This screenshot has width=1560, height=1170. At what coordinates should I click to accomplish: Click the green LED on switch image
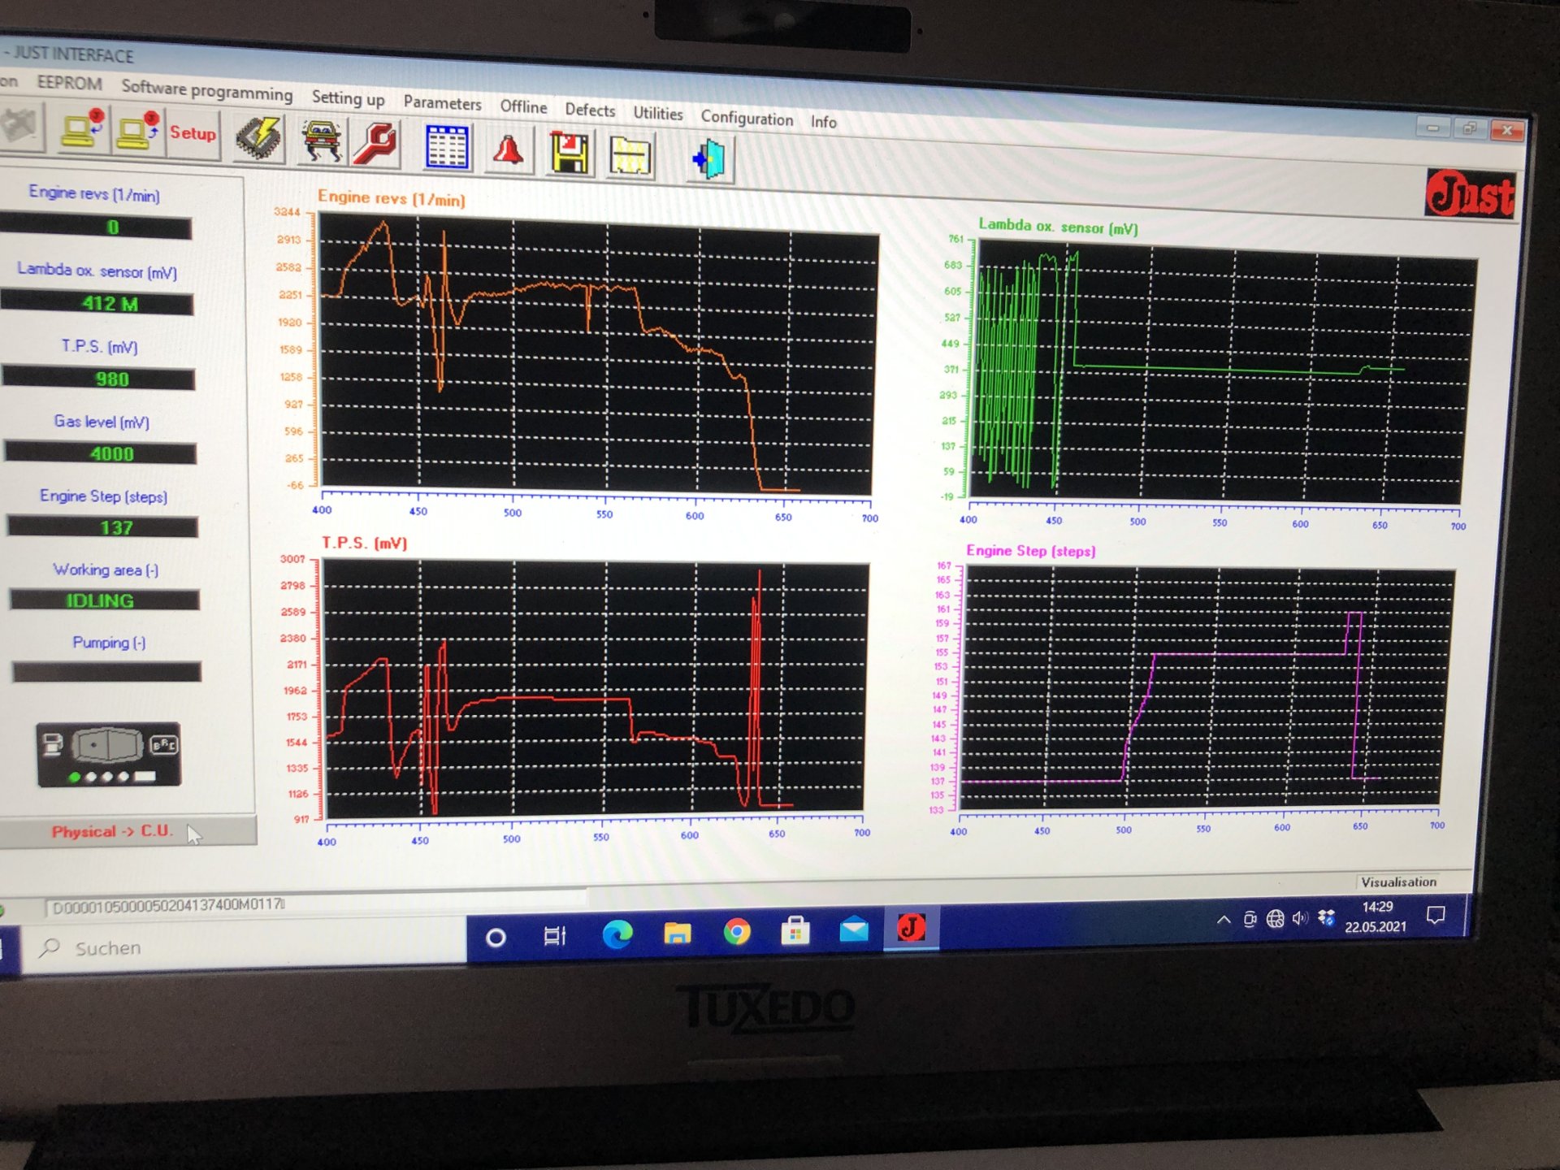tap(75, 777)
